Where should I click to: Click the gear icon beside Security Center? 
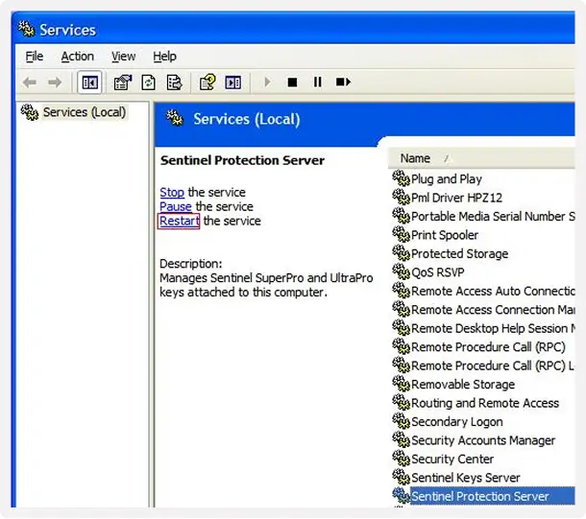(401, 459)
